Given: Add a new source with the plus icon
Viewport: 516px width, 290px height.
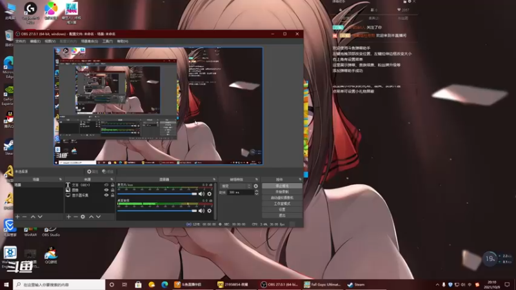Looking at the screenshot, I should (68, 217).
